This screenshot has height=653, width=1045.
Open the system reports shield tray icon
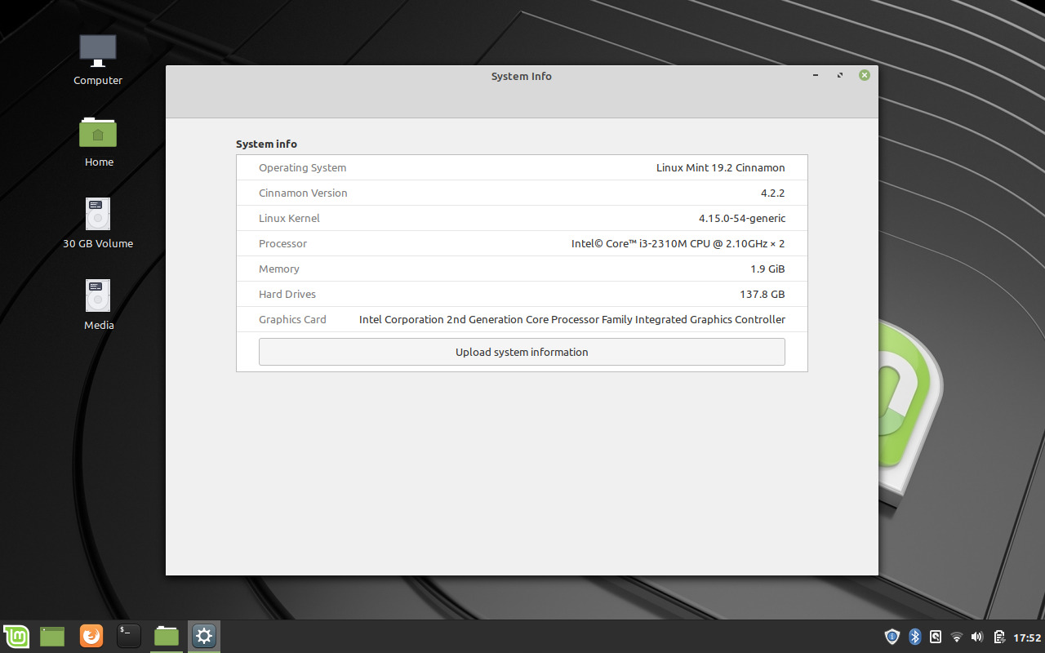tap(892, 636)
